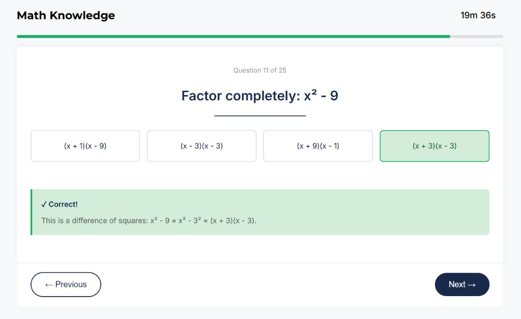
Task: Click the green left border of the feedback box
Action: click(x=32, y=212)
